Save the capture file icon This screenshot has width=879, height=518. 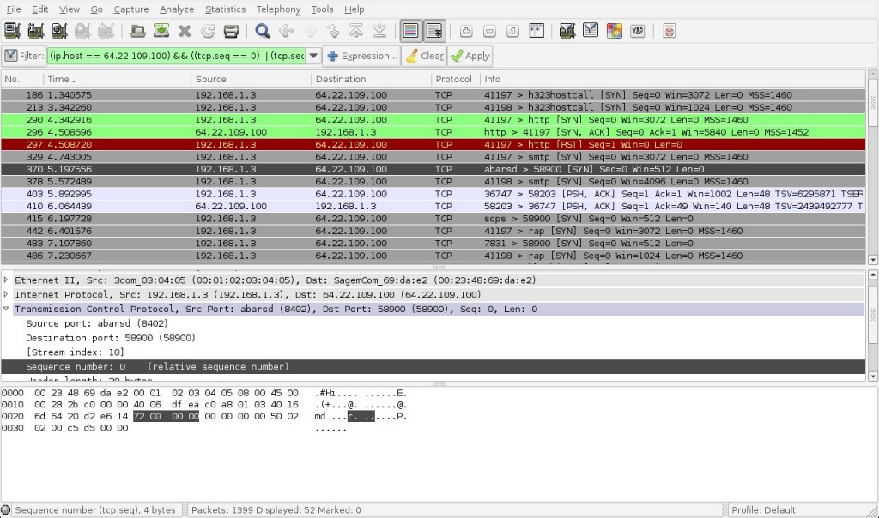161,31
